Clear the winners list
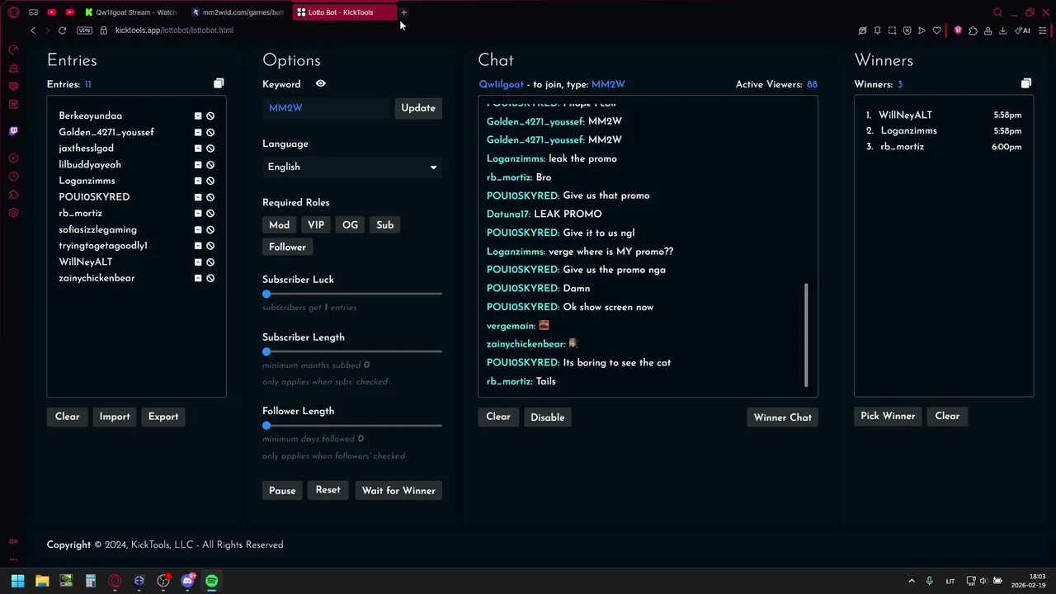This screenshot has height=594, width=1056. click(947, 416)
